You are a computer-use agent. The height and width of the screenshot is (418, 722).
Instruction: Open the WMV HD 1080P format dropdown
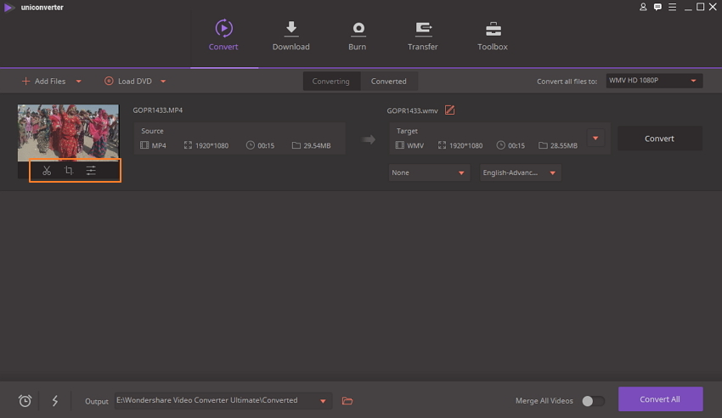click(654, 81)
